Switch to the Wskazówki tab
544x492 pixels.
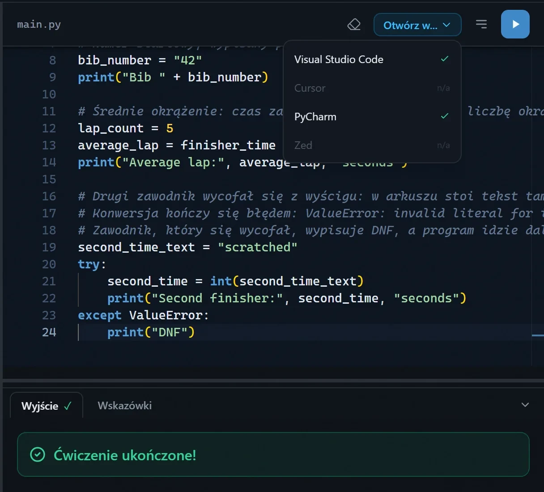(125, 406)
